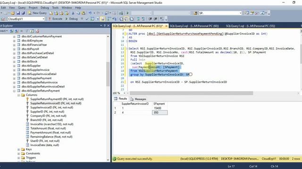Open the Query menu

(22, 8)
